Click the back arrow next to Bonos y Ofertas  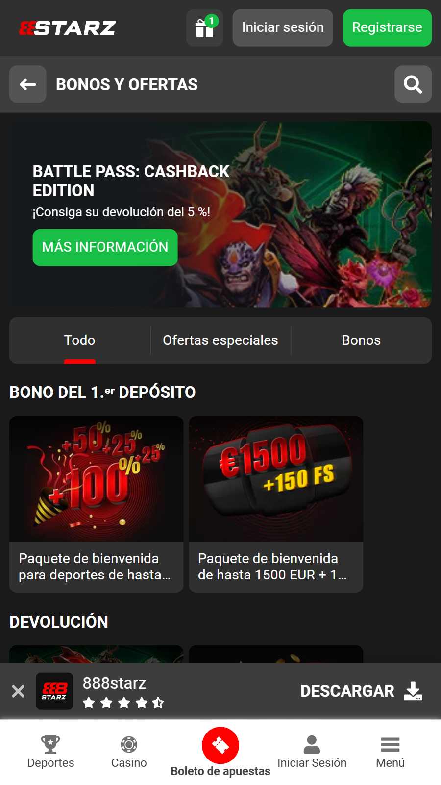click(x=28, y=84)
